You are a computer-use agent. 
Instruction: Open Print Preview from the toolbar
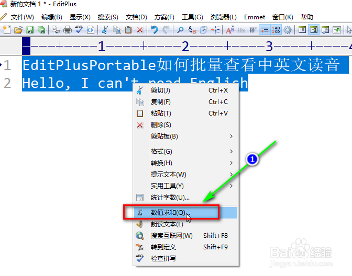(x=56, y=30)
